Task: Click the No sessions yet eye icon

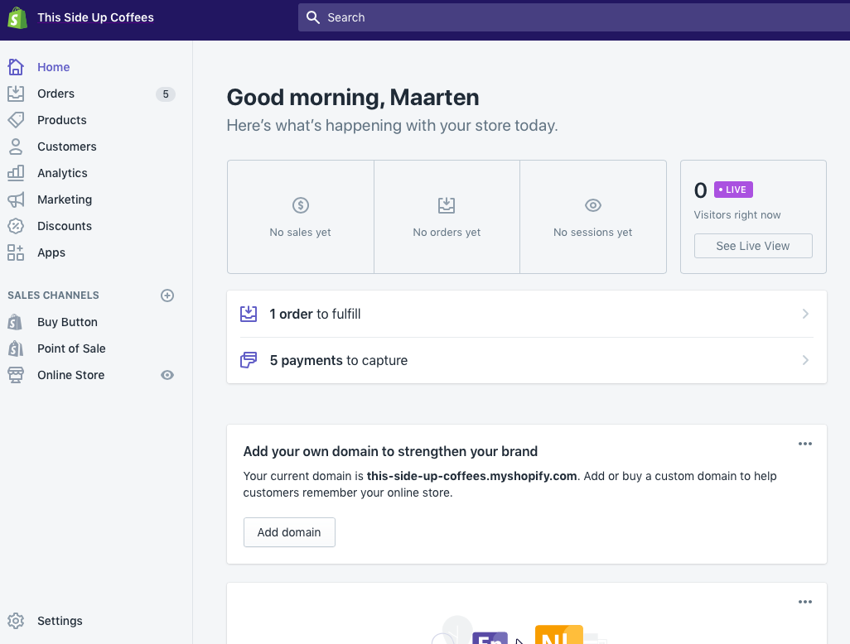Action: (x=593, y=205)
